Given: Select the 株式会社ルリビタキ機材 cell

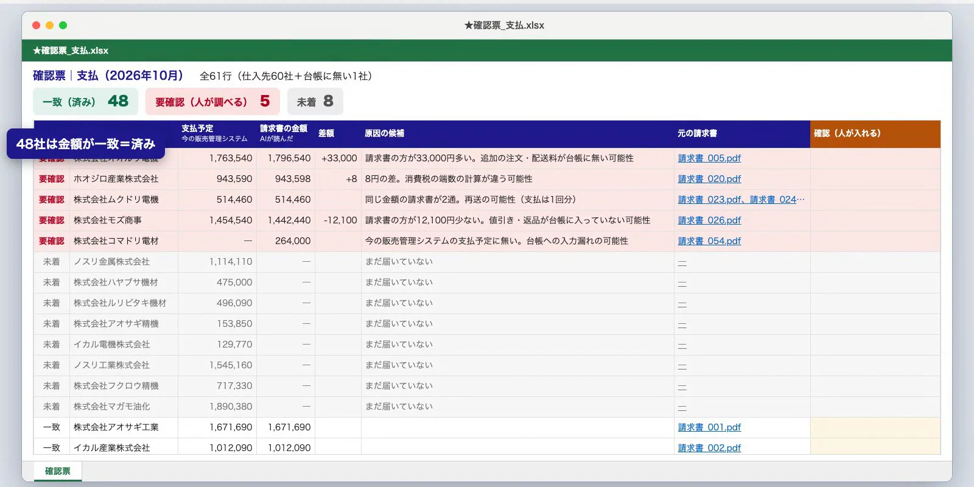Looking at the screenshot, I should tap(124, 303).
